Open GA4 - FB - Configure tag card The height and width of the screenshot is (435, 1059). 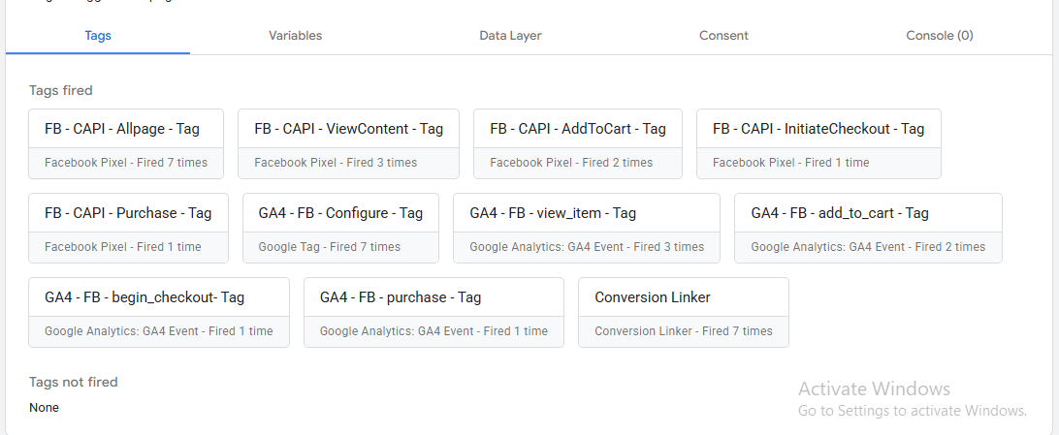pos(340,228)
